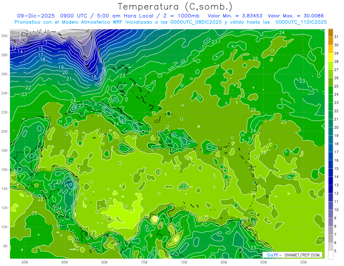This screenshot has height=266, width=344.
Task: Click the "17" contour label on the map
Action: [41, 55]
